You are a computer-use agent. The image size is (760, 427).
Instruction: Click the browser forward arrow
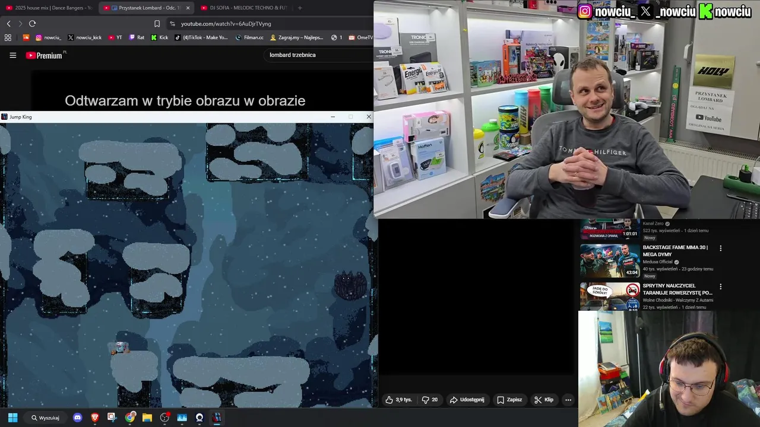coord(20,24)
